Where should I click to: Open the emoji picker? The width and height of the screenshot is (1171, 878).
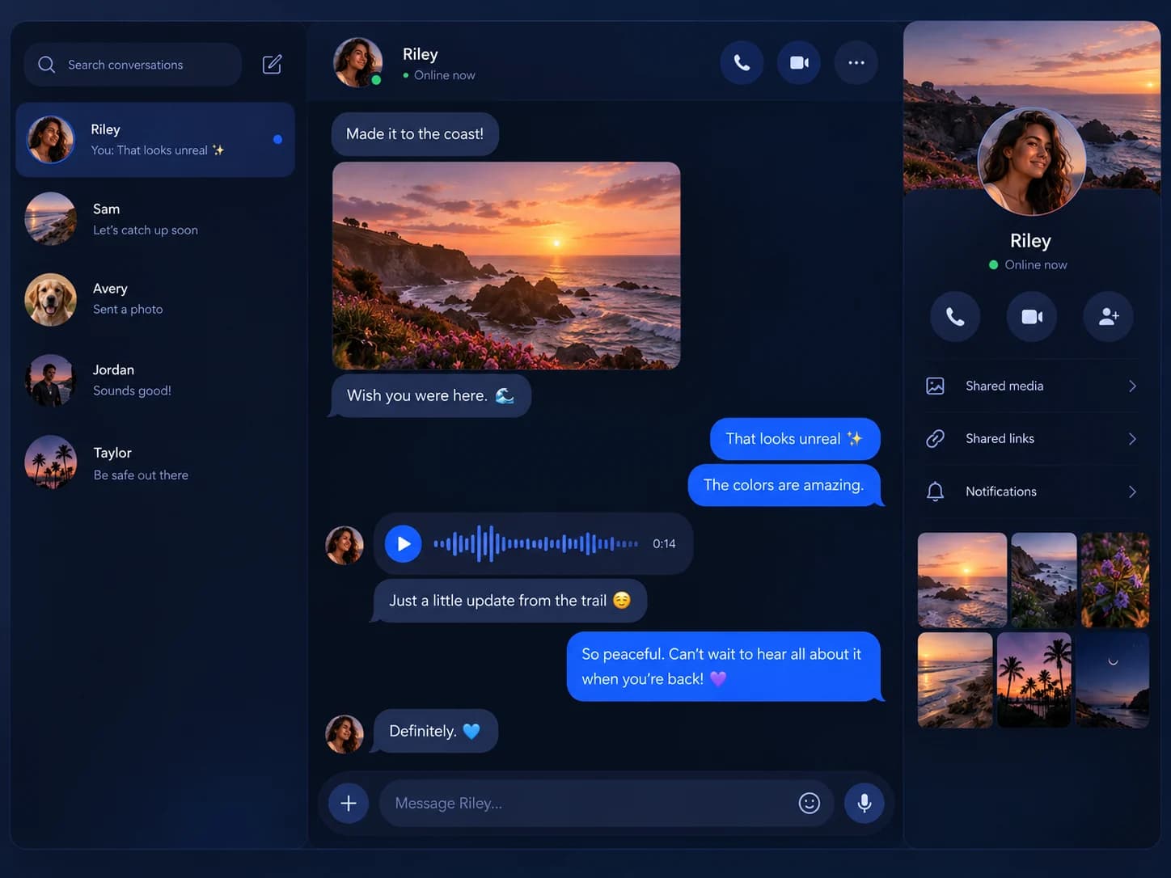tap(810, 803)
